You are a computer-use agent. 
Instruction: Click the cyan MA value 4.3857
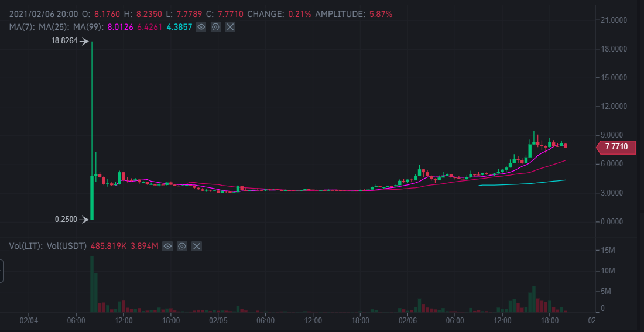[179, 28]
